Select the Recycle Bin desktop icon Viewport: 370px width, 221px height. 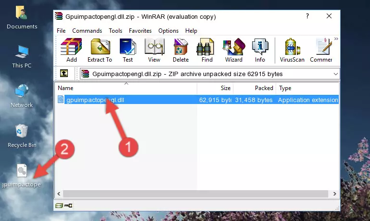click(x=22, y=136)
